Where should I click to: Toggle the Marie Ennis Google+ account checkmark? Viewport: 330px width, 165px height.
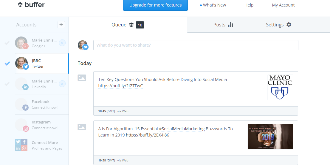tap(7, 43)
